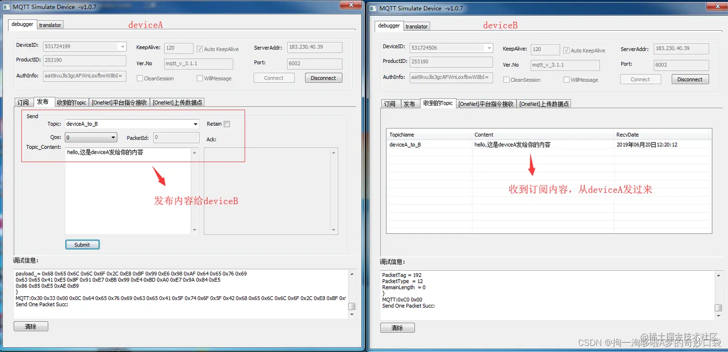Open [OneNet]平台指令接收 tab in deviceA window
The image size is (728, 352).
119,102
